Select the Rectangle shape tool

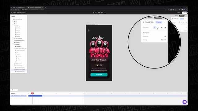point(96,13)
